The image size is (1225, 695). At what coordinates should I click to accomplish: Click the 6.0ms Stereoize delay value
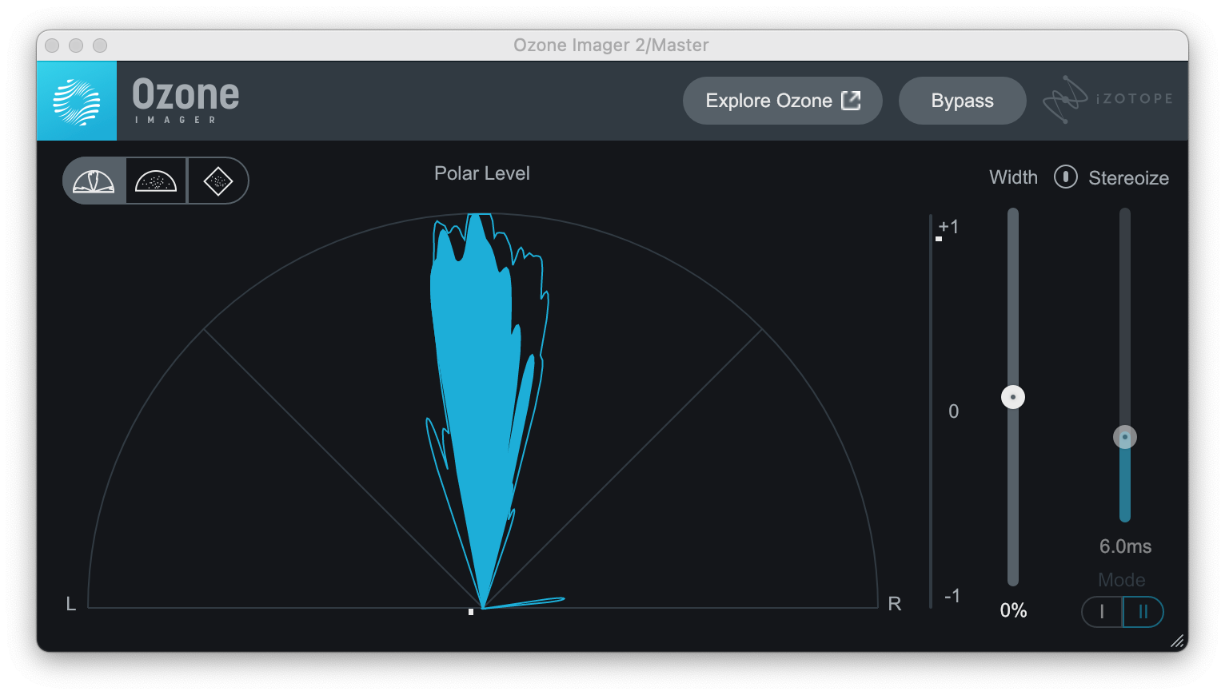[x=1125, y=546]
